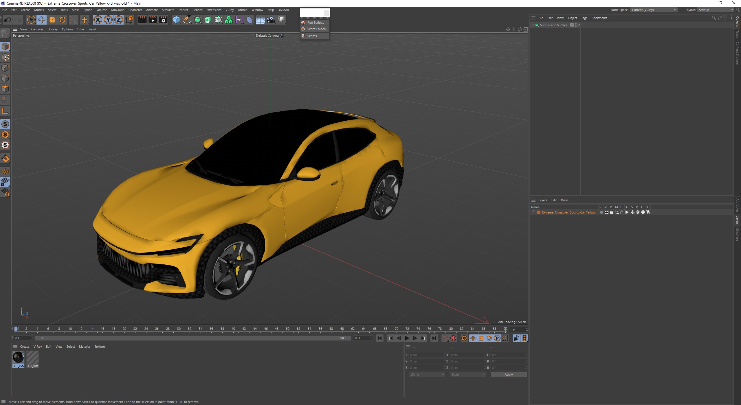
Task: Add a Light object
Action: click(x=281, y=20)
